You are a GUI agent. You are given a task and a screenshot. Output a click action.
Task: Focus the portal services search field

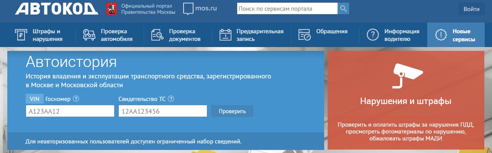point(287,8)
